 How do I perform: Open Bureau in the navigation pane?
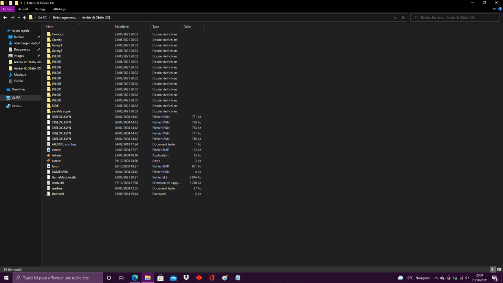(x=18, y=37)
